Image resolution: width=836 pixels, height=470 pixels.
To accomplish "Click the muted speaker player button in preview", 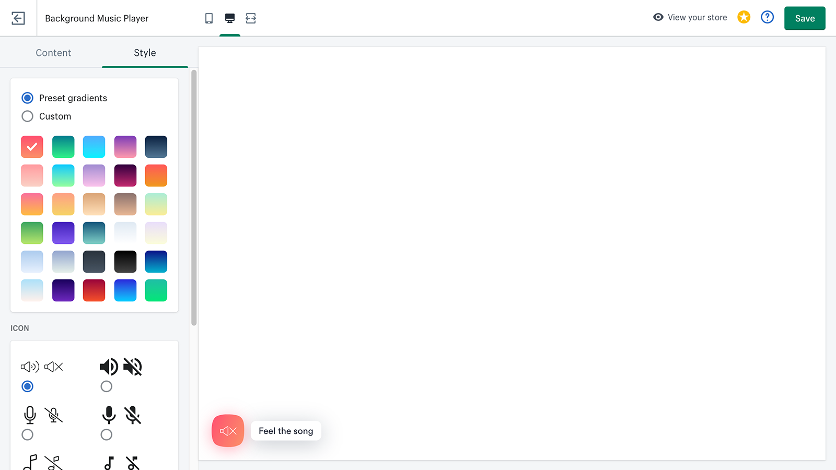I will pos(228,431).
